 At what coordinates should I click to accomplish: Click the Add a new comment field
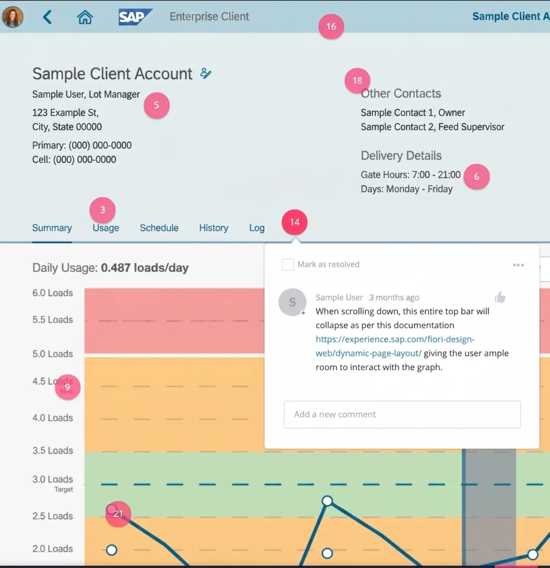pos(402,414)
